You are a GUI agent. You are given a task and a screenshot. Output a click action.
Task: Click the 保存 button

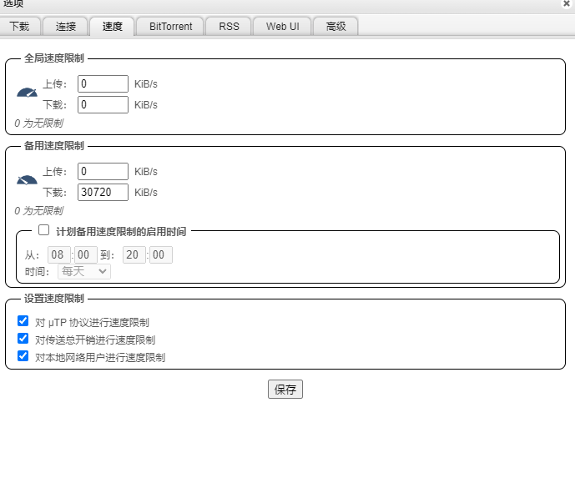(x=285, y=390)
